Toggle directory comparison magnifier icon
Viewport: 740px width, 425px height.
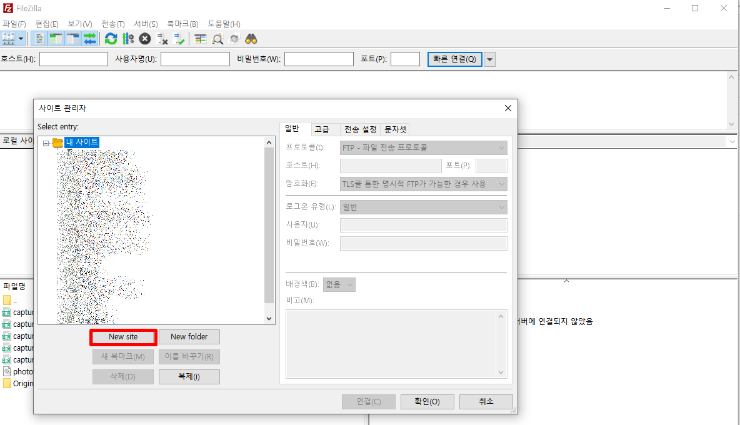[x=217, y=39]
